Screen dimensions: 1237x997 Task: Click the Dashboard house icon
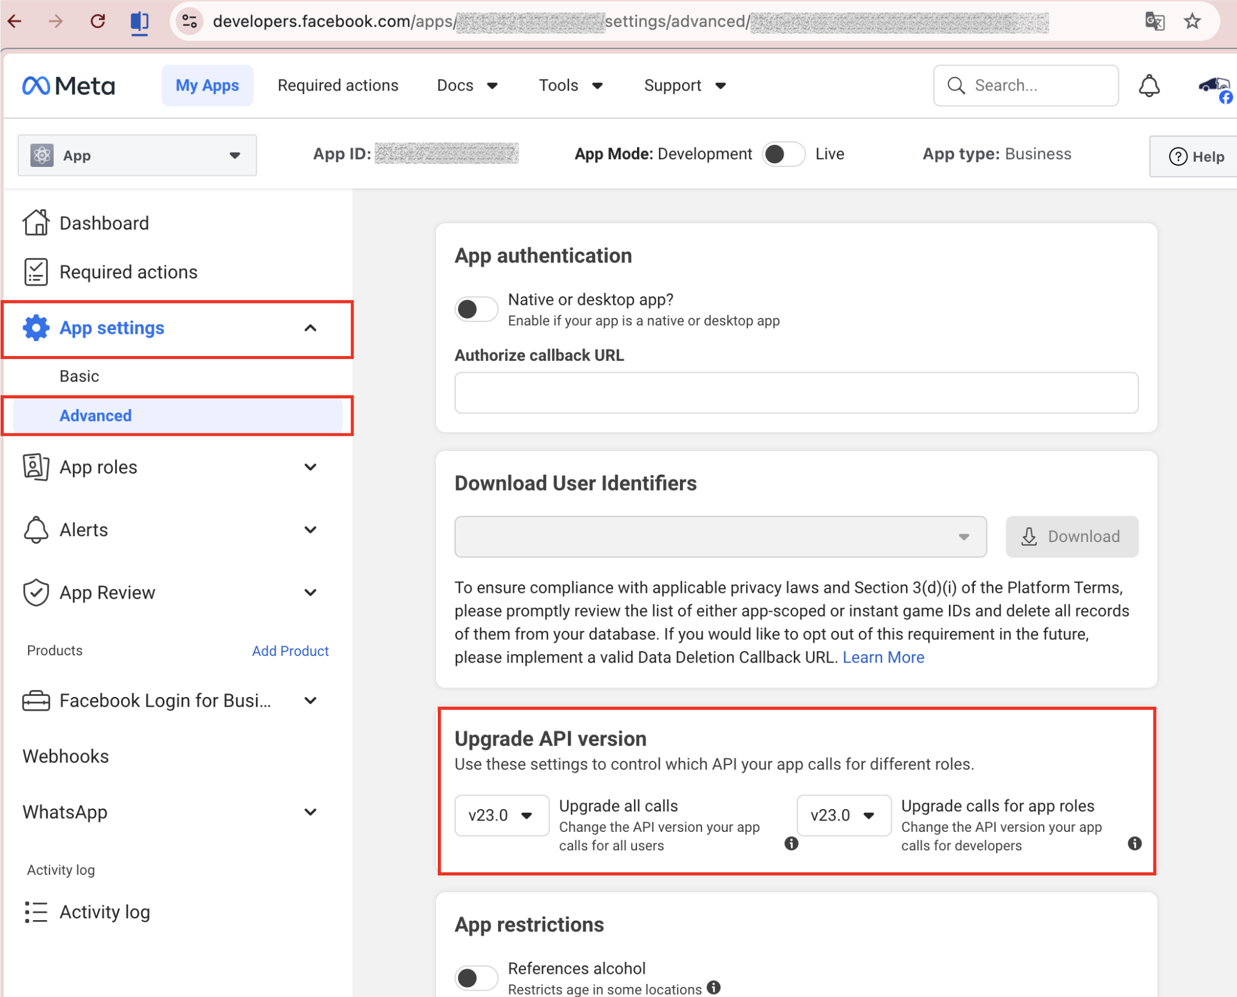(x=36, y=222)
